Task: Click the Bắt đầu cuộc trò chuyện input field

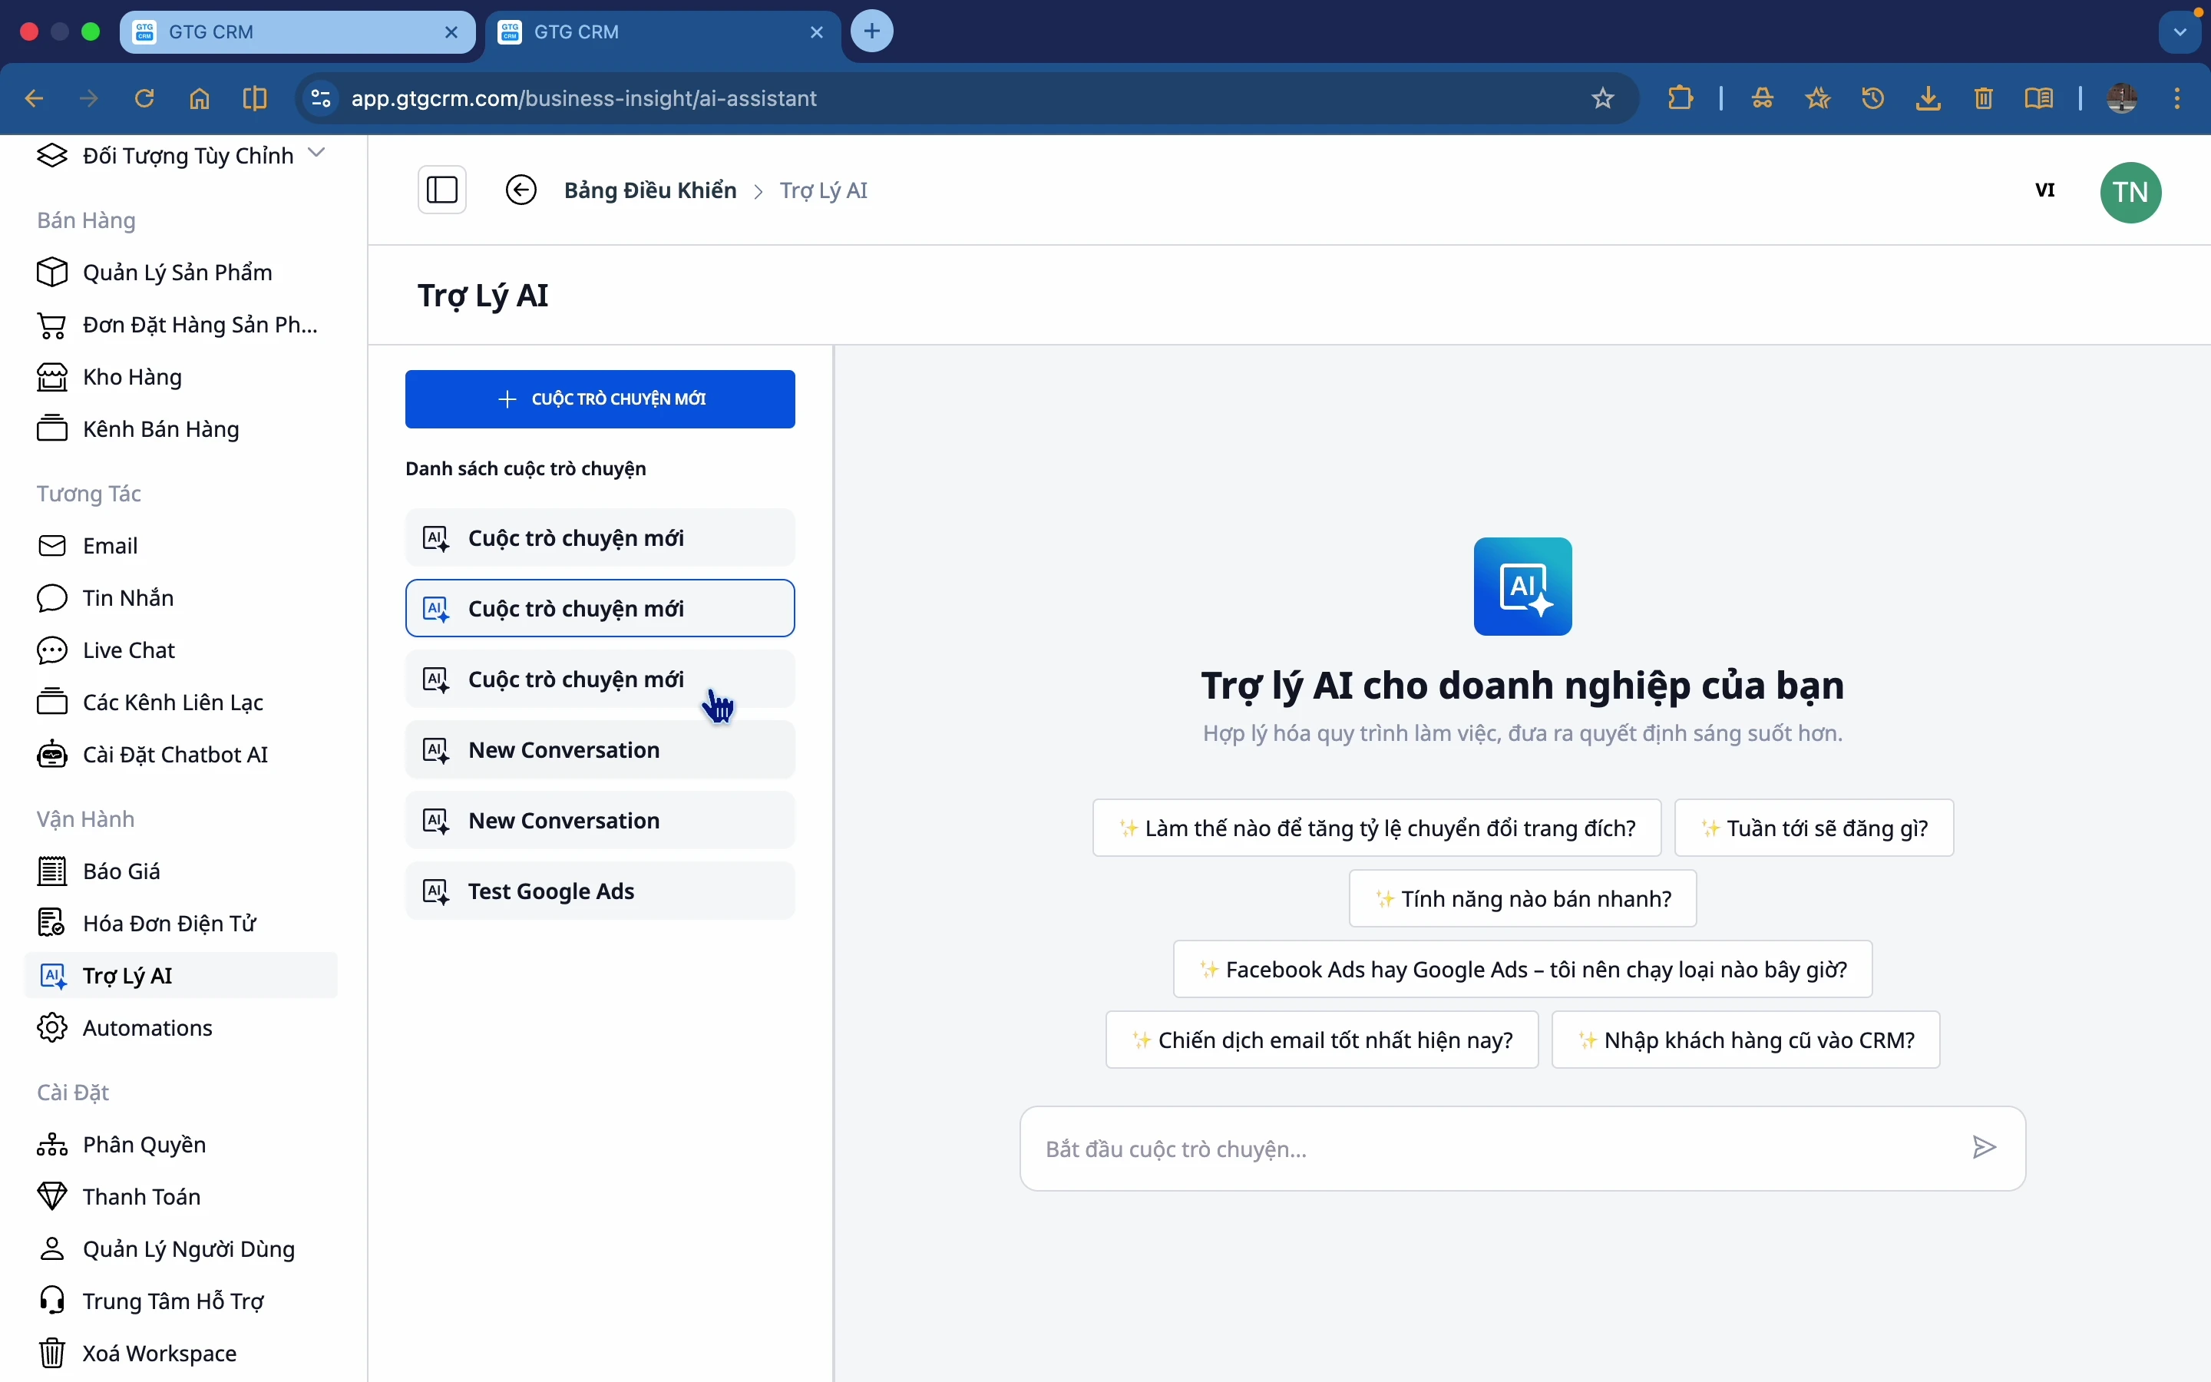Action: pos(1462,1148)
